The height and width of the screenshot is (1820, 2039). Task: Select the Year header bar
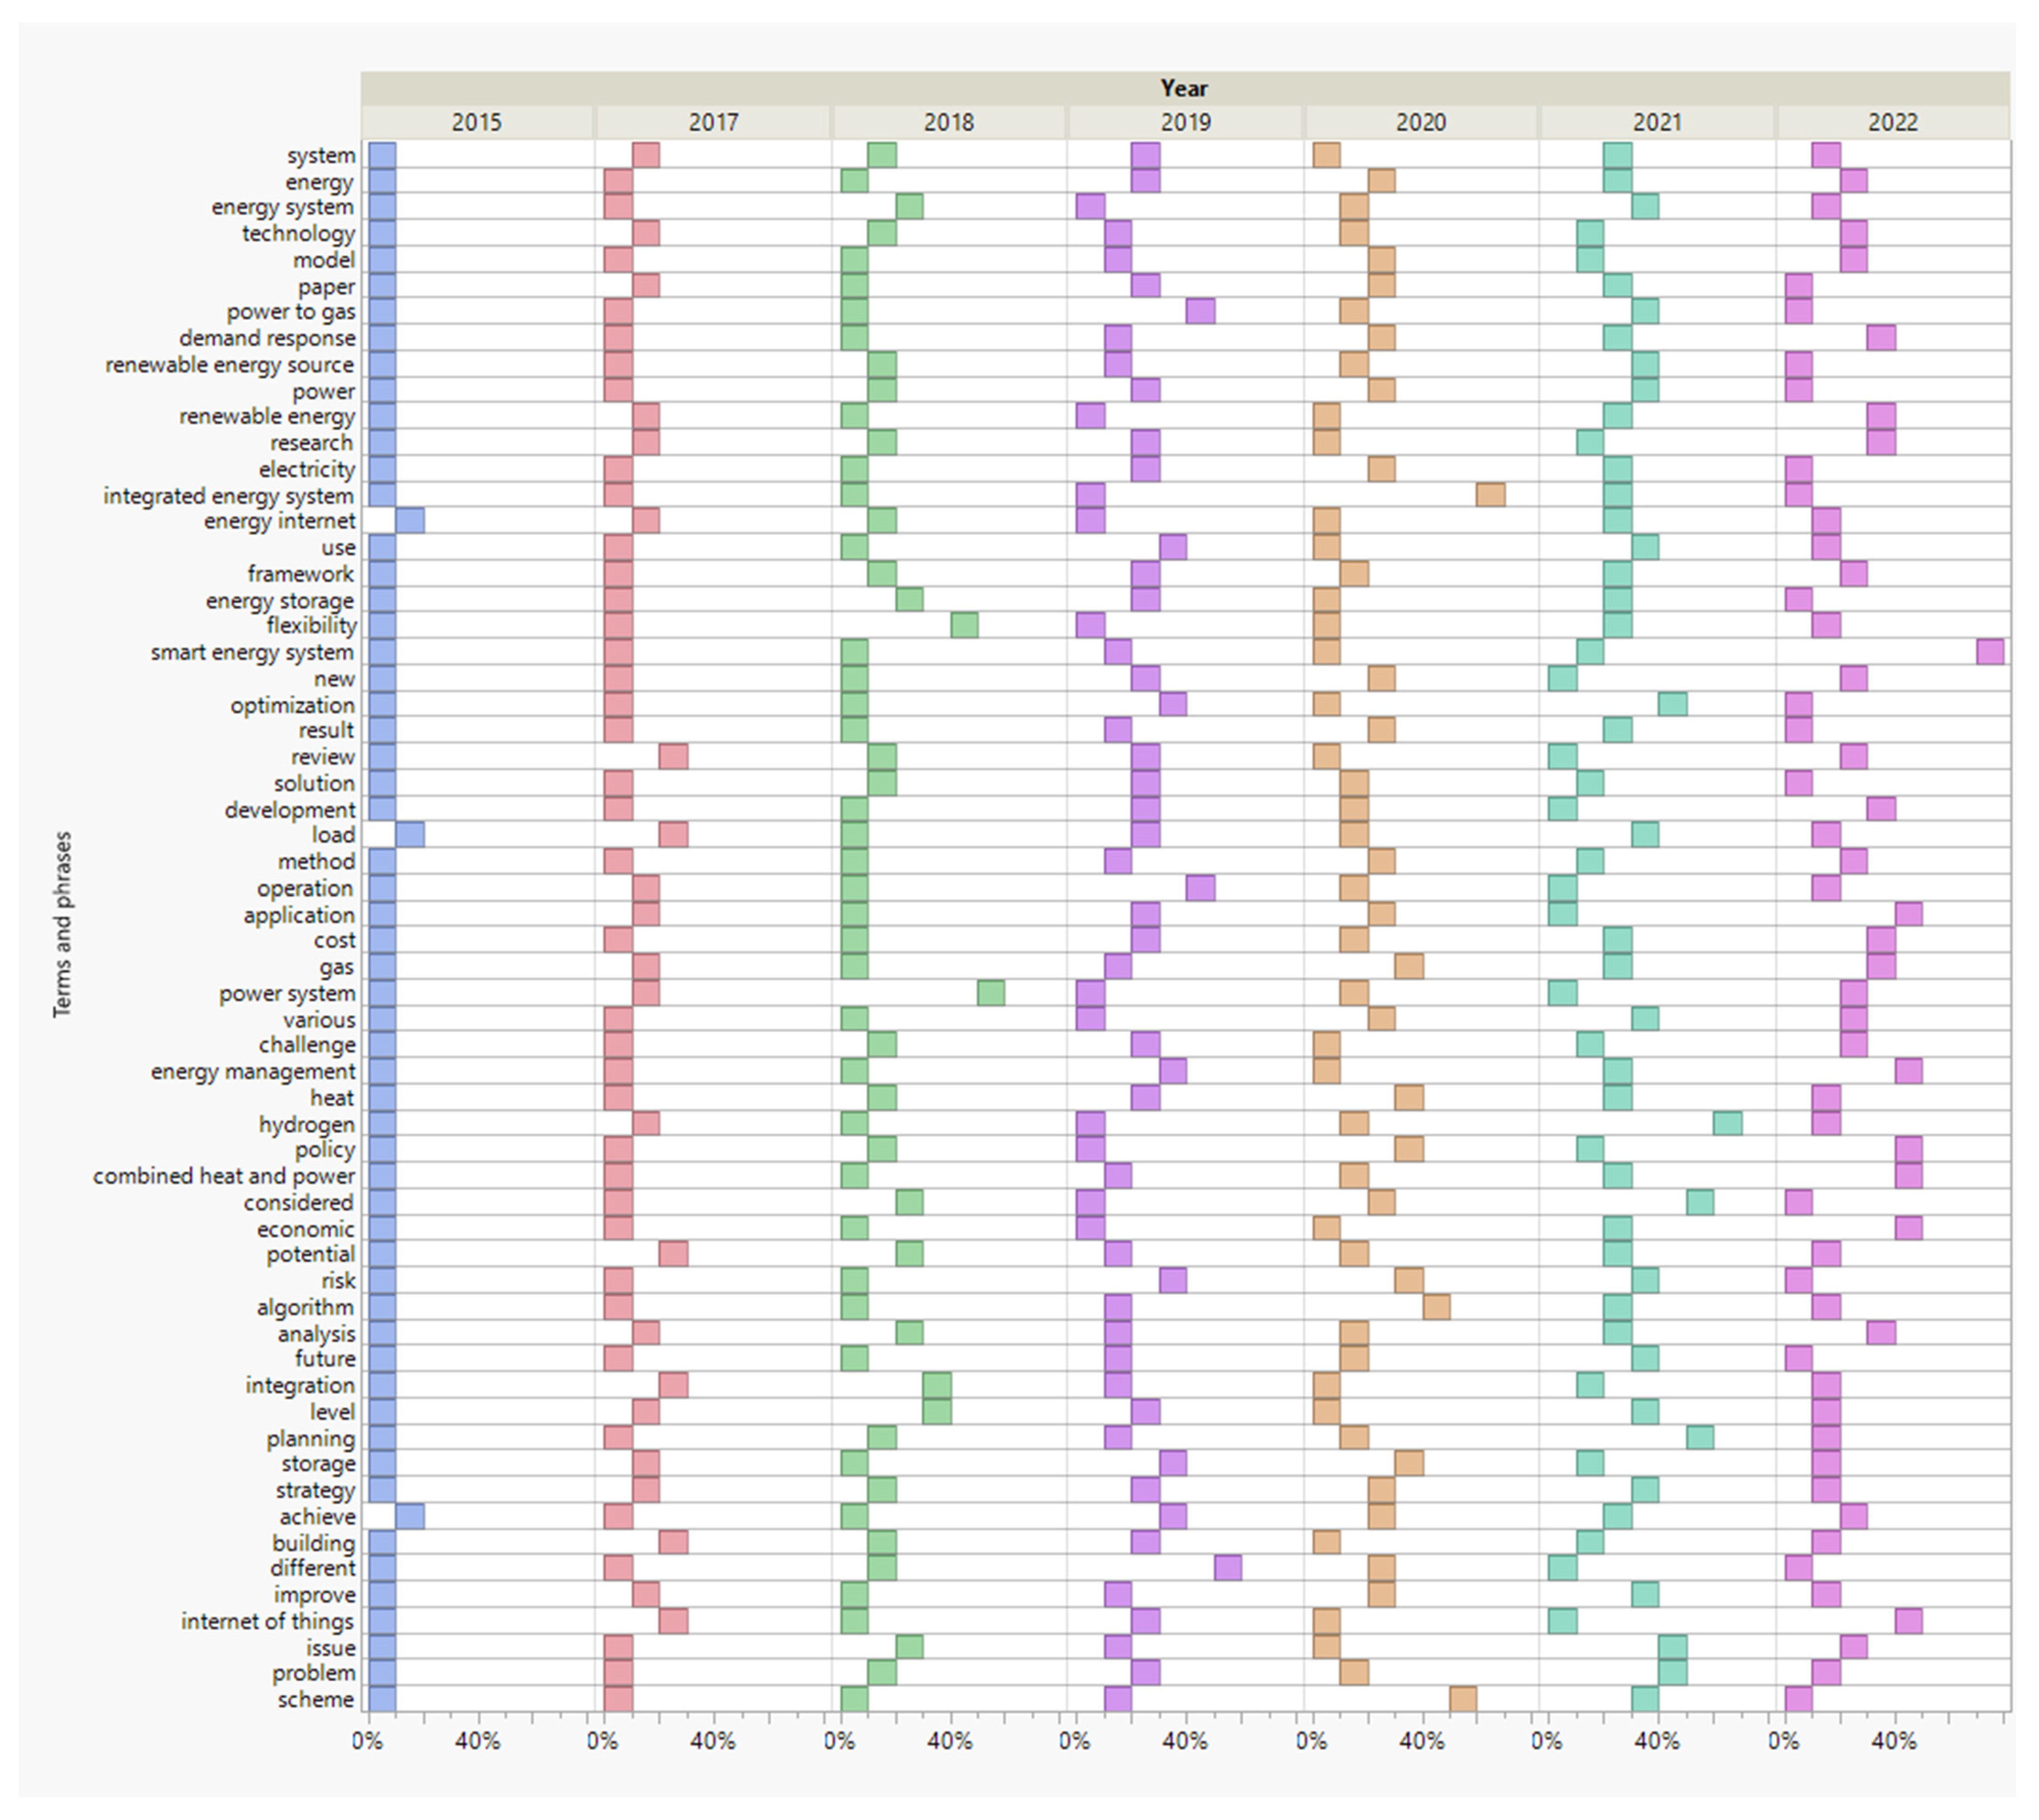(1184, 88)
